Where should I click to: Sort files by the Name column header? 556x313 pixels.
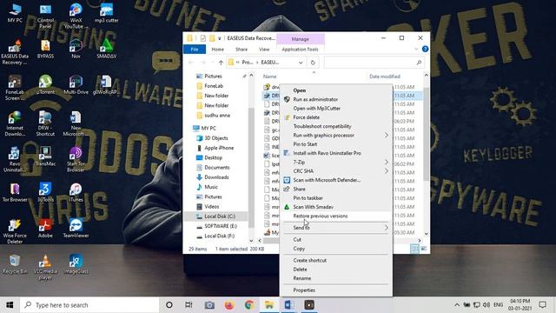point(269,77)
